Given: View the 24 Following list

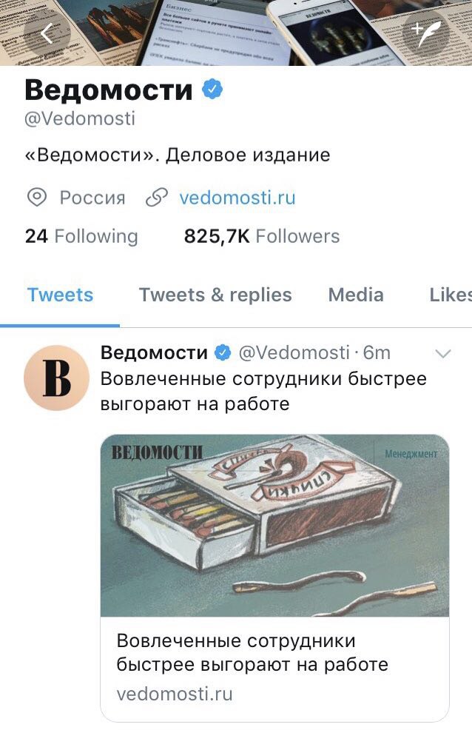Looking at the screenshot, I should 81,236.
